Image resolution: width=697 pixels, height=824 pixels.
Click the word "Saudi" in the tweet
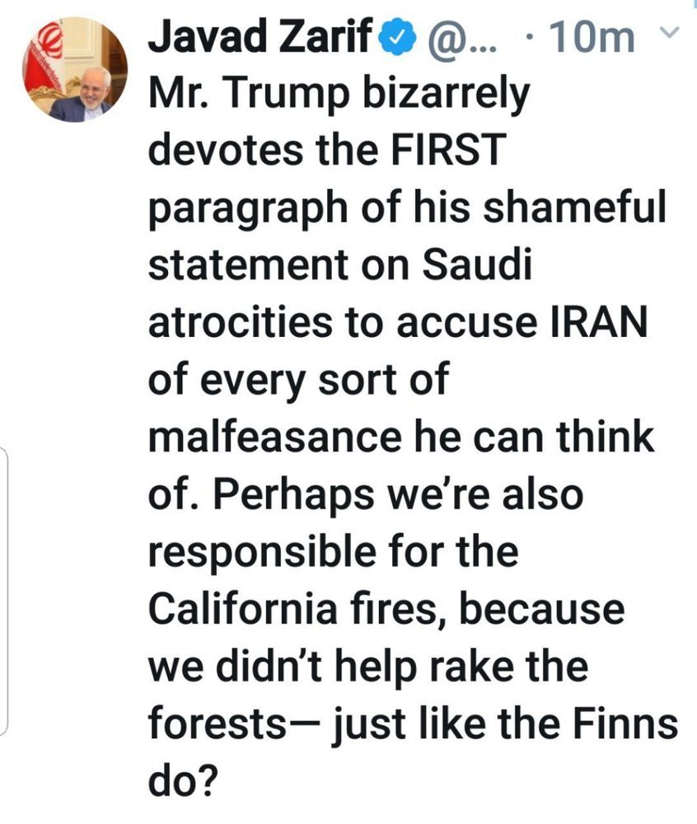(x=477, y=265)
